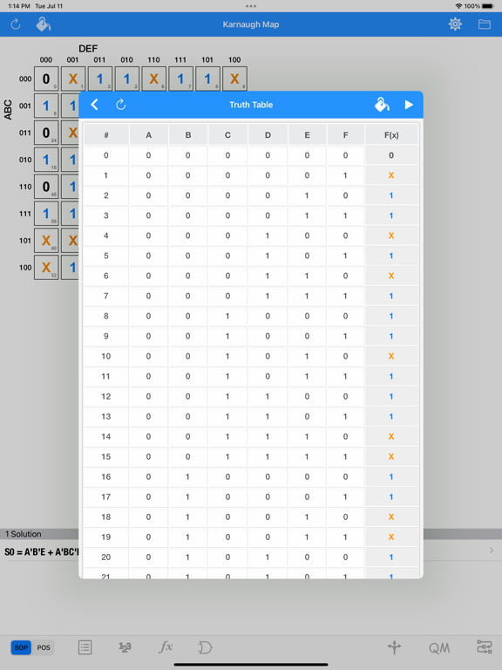
Task: Toggle Karnaugh cell 24 showing 0
Action: tap(46, 133)
